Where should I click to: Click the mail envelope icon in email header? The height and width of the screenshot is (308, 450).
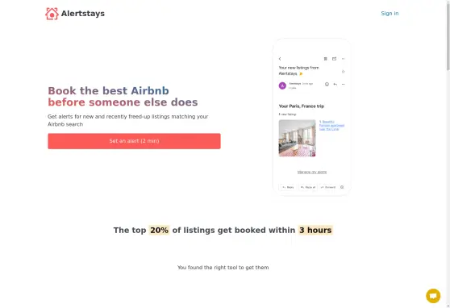pyautogui.click(x=334, y=59)
